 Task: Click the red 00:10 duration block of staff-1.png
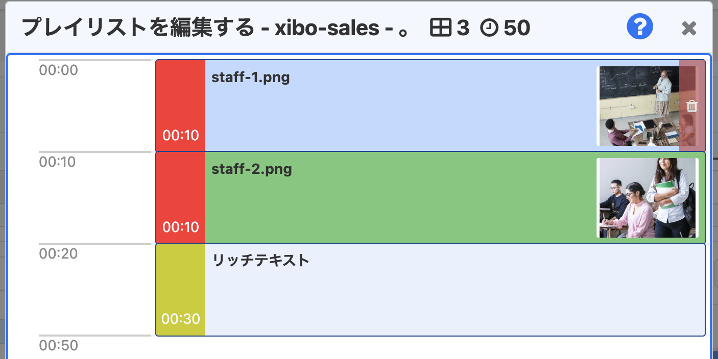pyautogui.click(x=181, y=106)
